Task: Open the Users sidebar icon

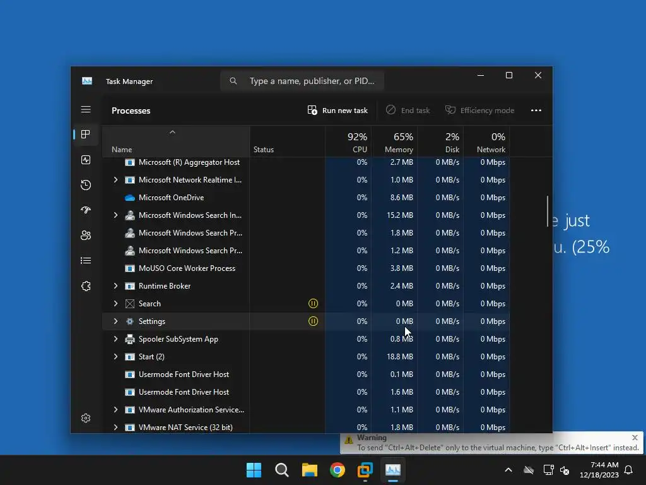Action: click(x=86, y=235)
